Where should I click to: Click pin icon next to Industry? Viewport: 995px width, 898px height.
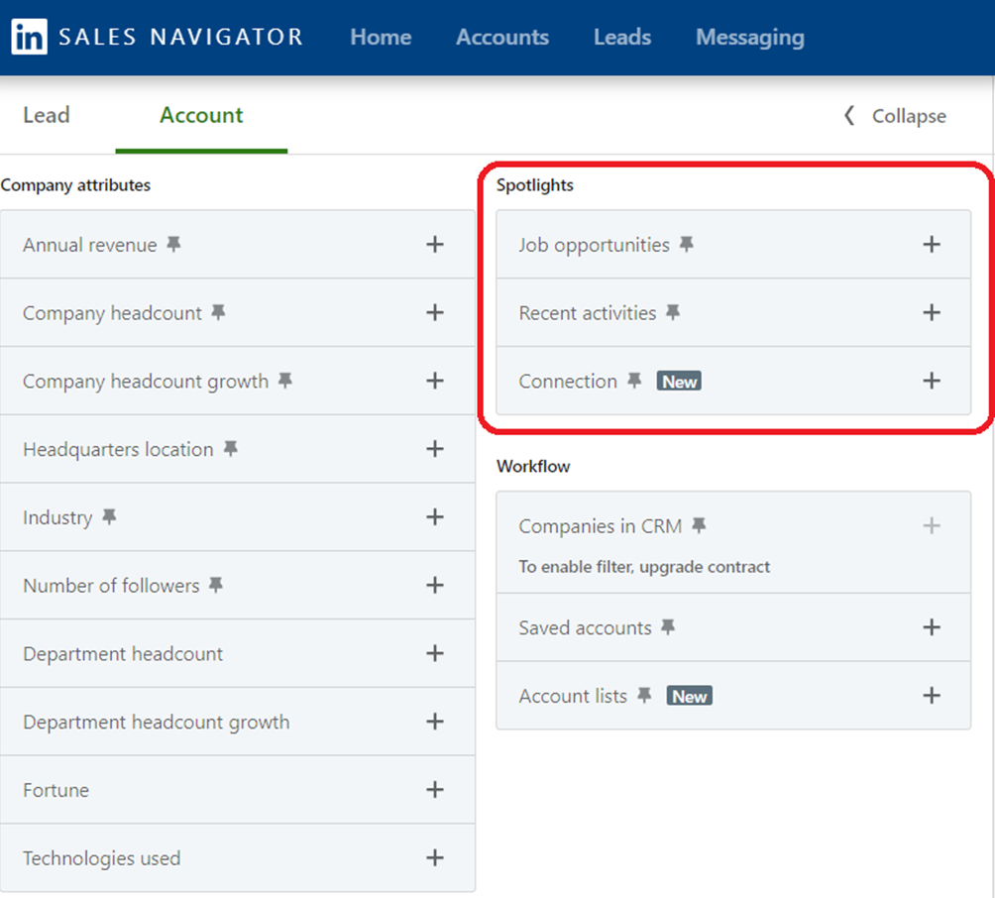[x=109, y=517]
